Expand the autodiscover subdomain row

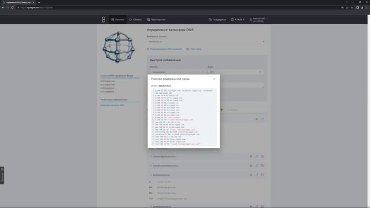pos(151,166)
